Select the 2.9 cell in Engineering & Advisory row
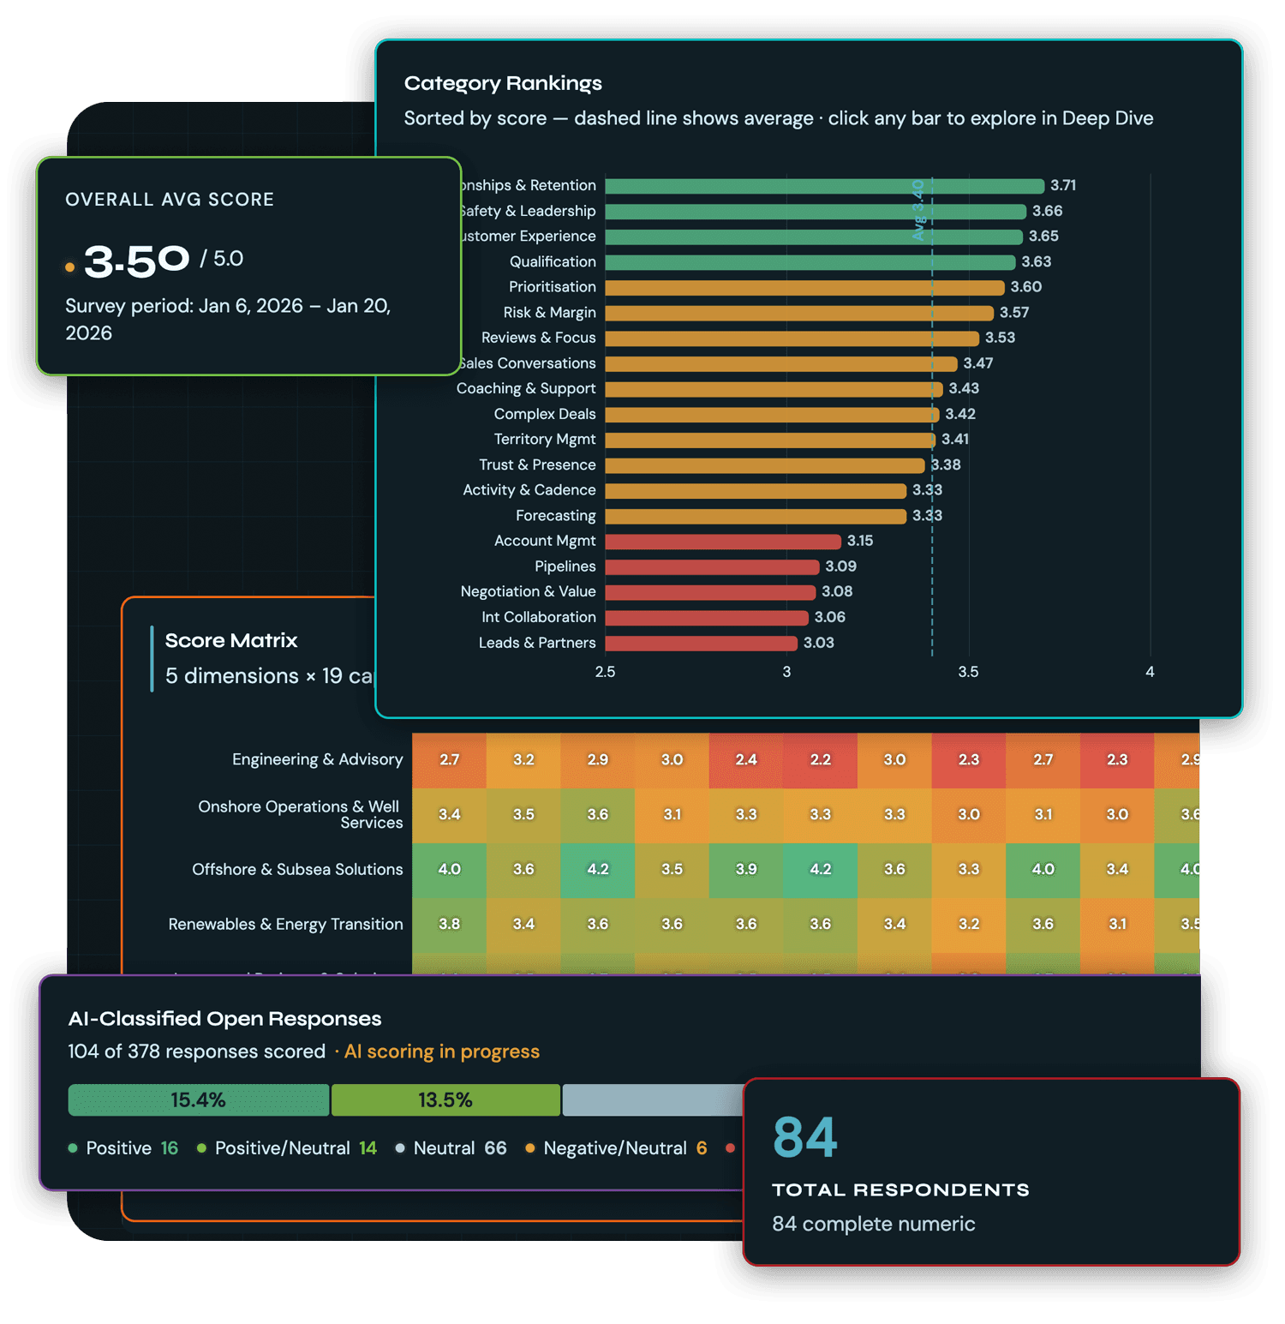 (598, 760)
